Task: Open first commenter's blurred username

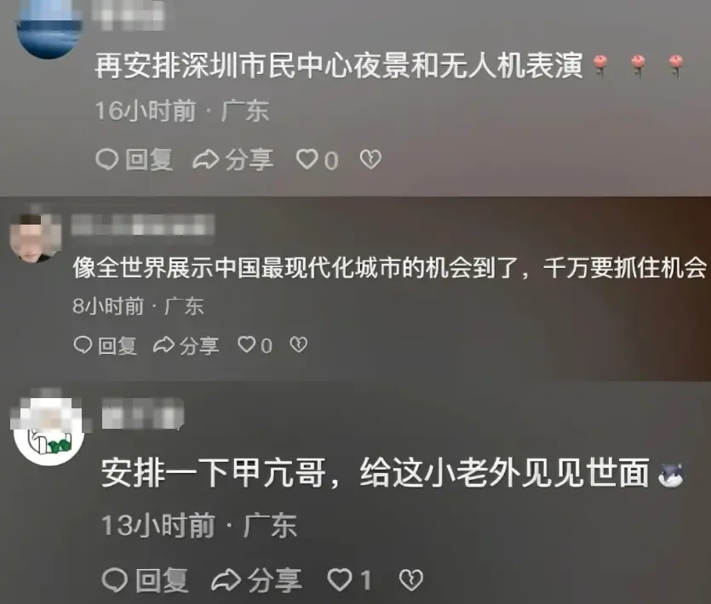Action: pyautogui.click(x=128, y=15)
